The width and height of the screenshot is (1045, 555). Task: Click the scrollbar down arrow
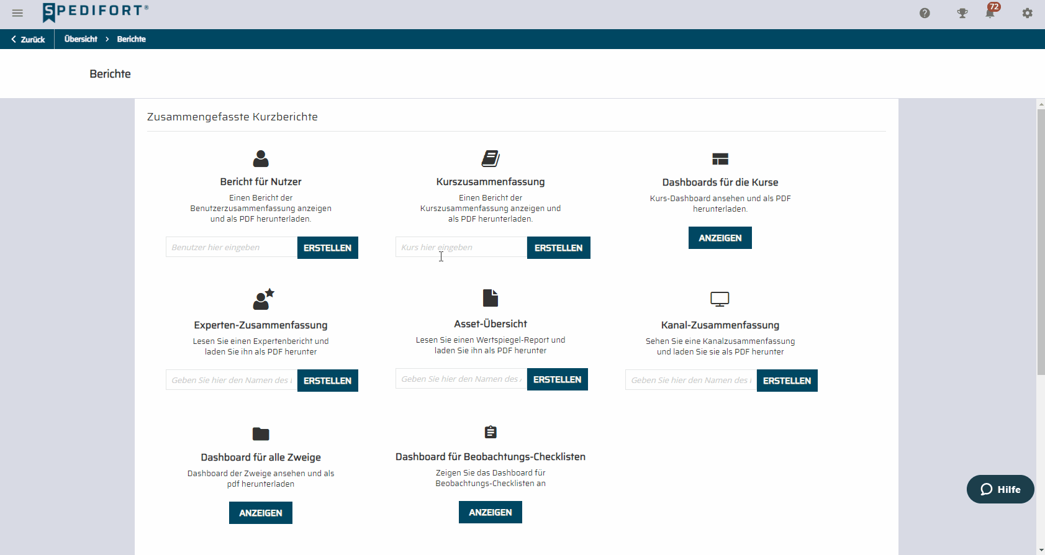1041,550
